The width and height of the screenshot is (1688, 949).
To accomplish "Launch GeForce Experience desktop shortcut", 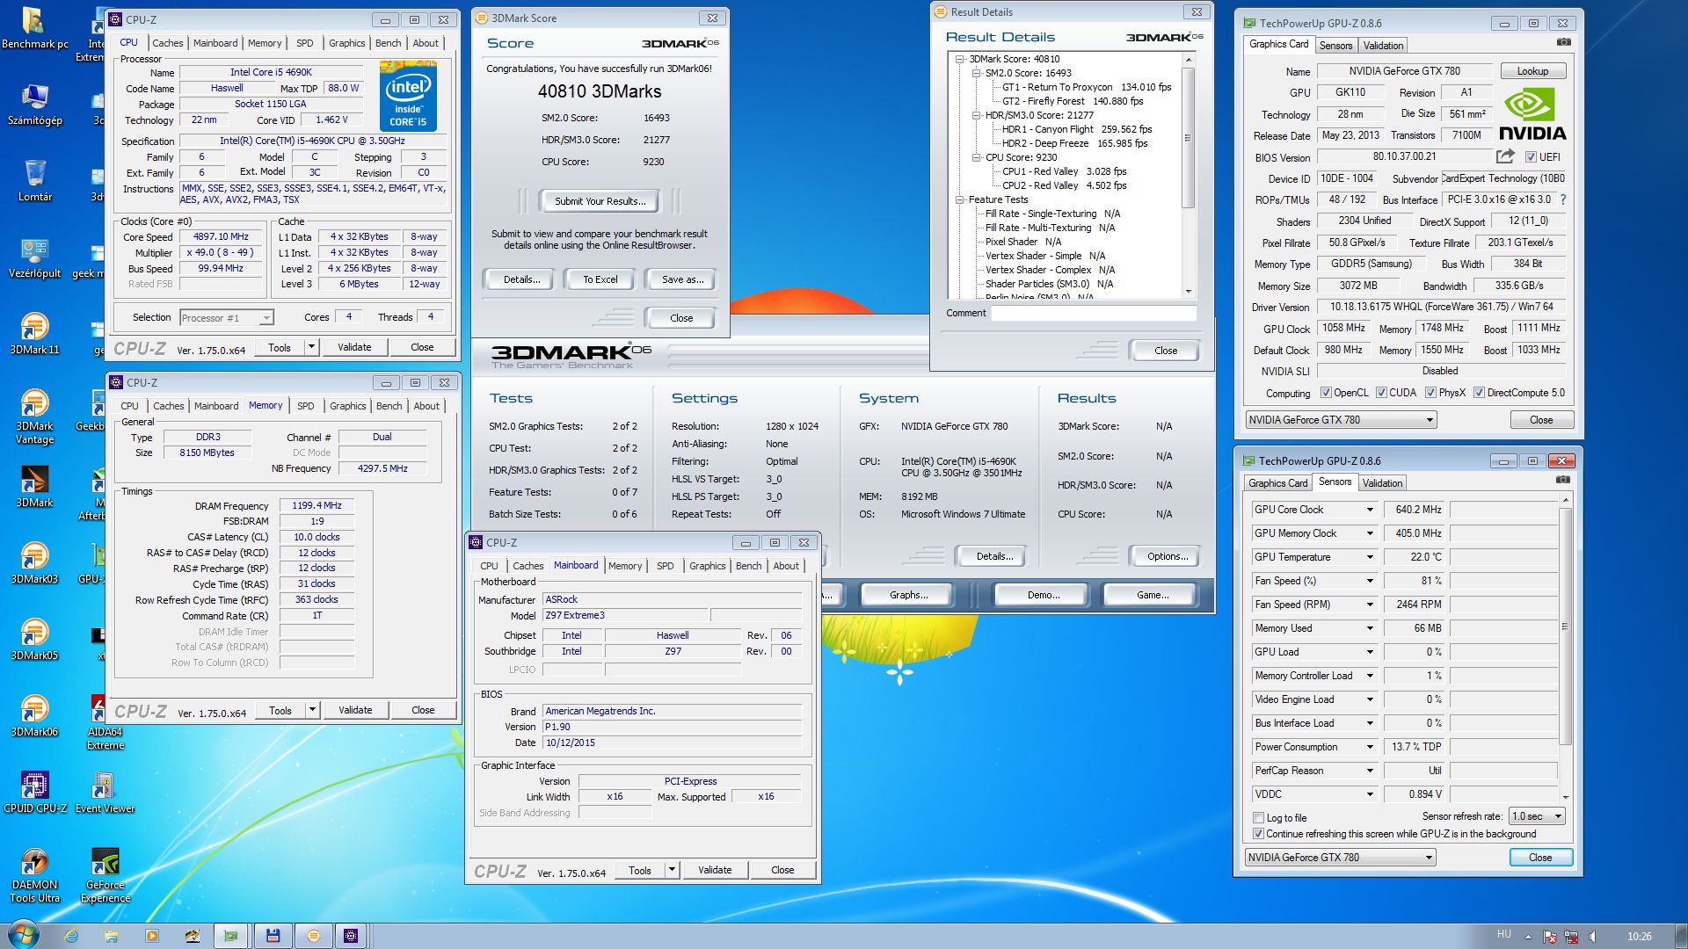I will coord(105,875).
